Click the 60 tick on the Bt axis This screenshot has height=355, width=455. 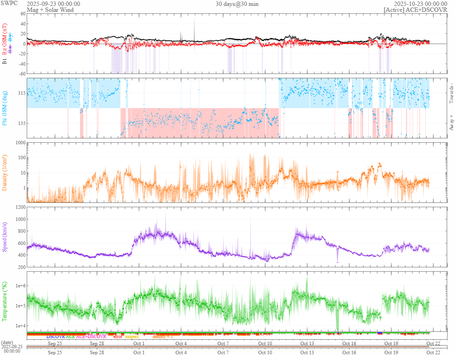click(23, 14)
